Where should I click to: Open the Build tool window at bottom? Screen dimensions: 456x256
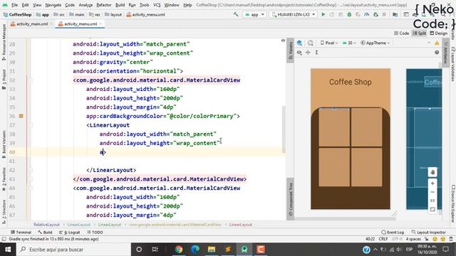(45, 233)
